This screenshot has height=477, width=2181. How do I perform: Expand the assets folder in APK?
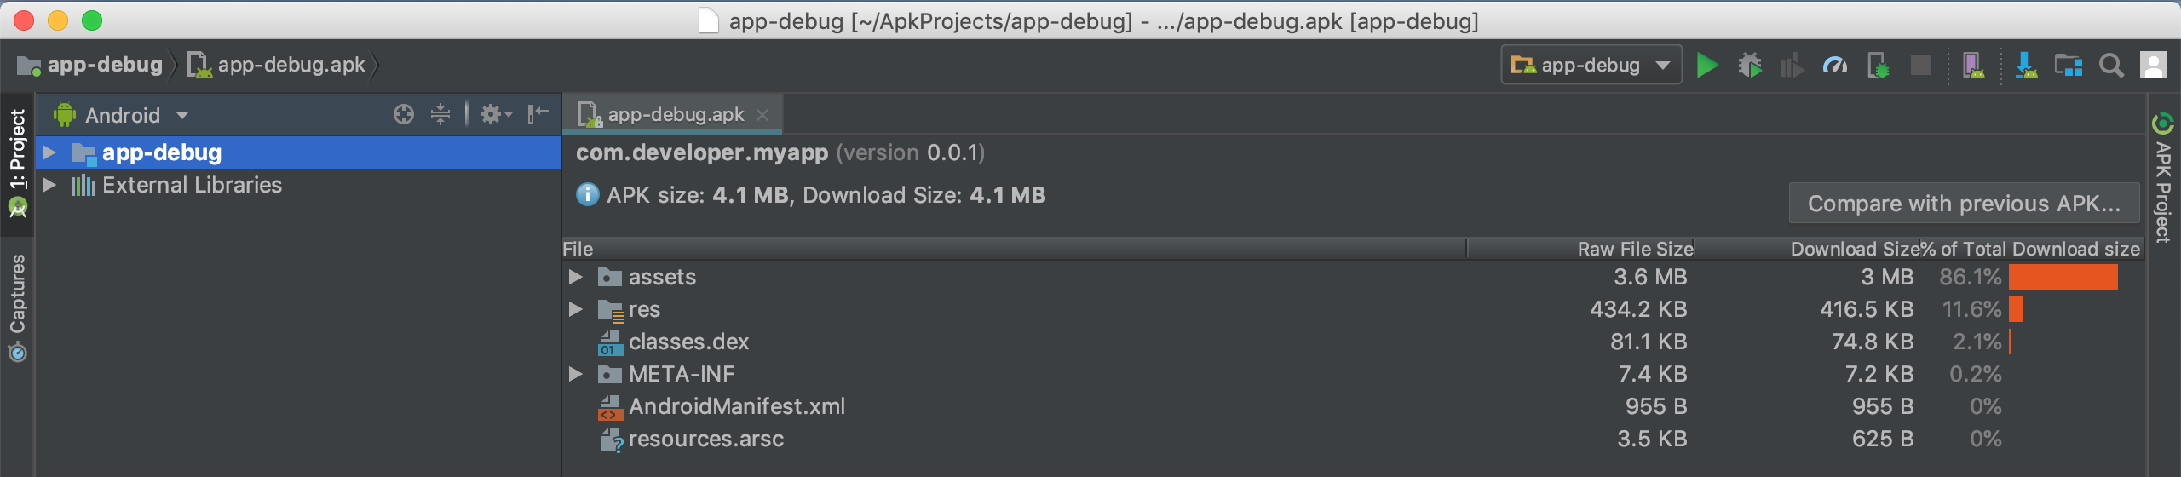576,277
